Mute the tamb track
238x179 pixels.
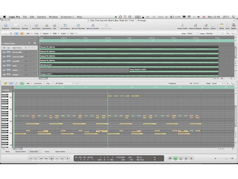coord(32,66)
